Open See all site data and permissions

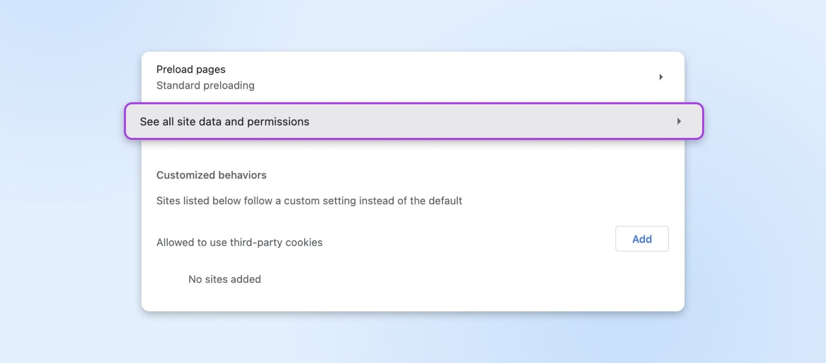click(225, 122)
